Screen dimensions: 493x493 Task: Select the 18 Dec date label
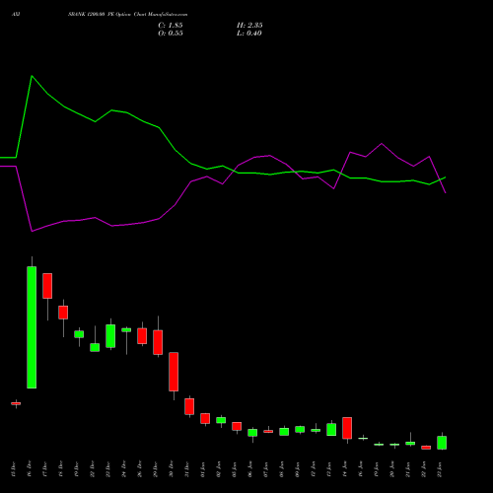click(61, 469)
